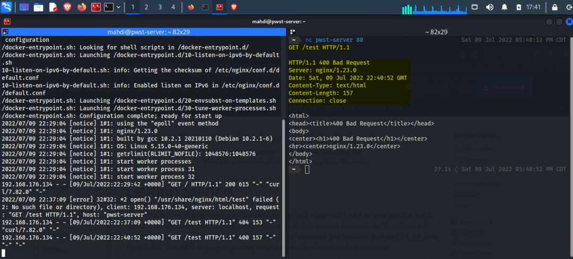Open the Kali dragon applications menu
The width and height of the screenshot is (573, 259).
[6, 7]
